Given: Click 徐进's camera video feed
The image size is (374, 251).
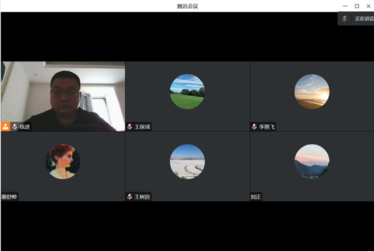Looking at the screenshot, I should click(63, 96).
